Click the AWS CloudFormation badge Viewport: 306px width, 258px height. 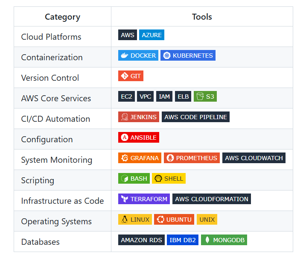coord(212,199)
